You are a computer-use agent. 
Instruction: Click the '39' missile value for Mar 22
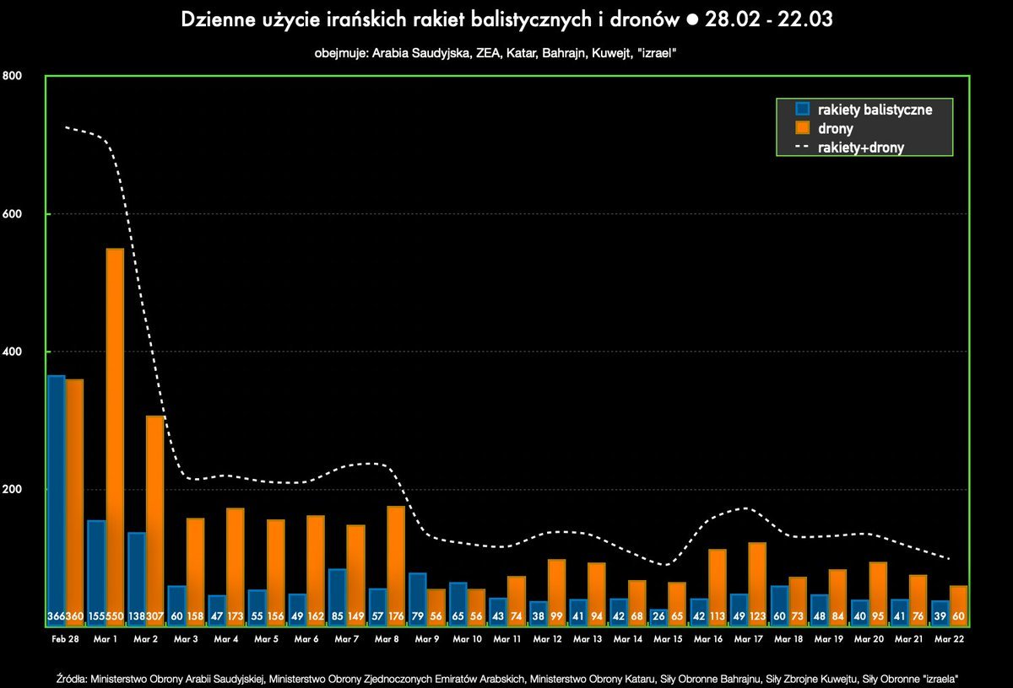[x=941, y=617]
